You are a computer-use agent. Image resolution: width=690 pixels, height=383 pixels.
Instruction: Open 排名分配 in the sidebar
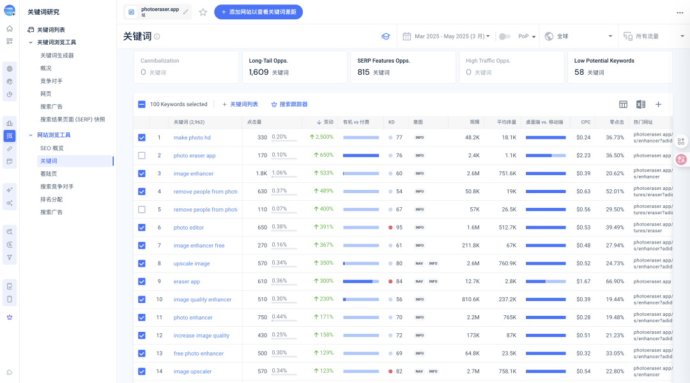(x=52, y=199)
